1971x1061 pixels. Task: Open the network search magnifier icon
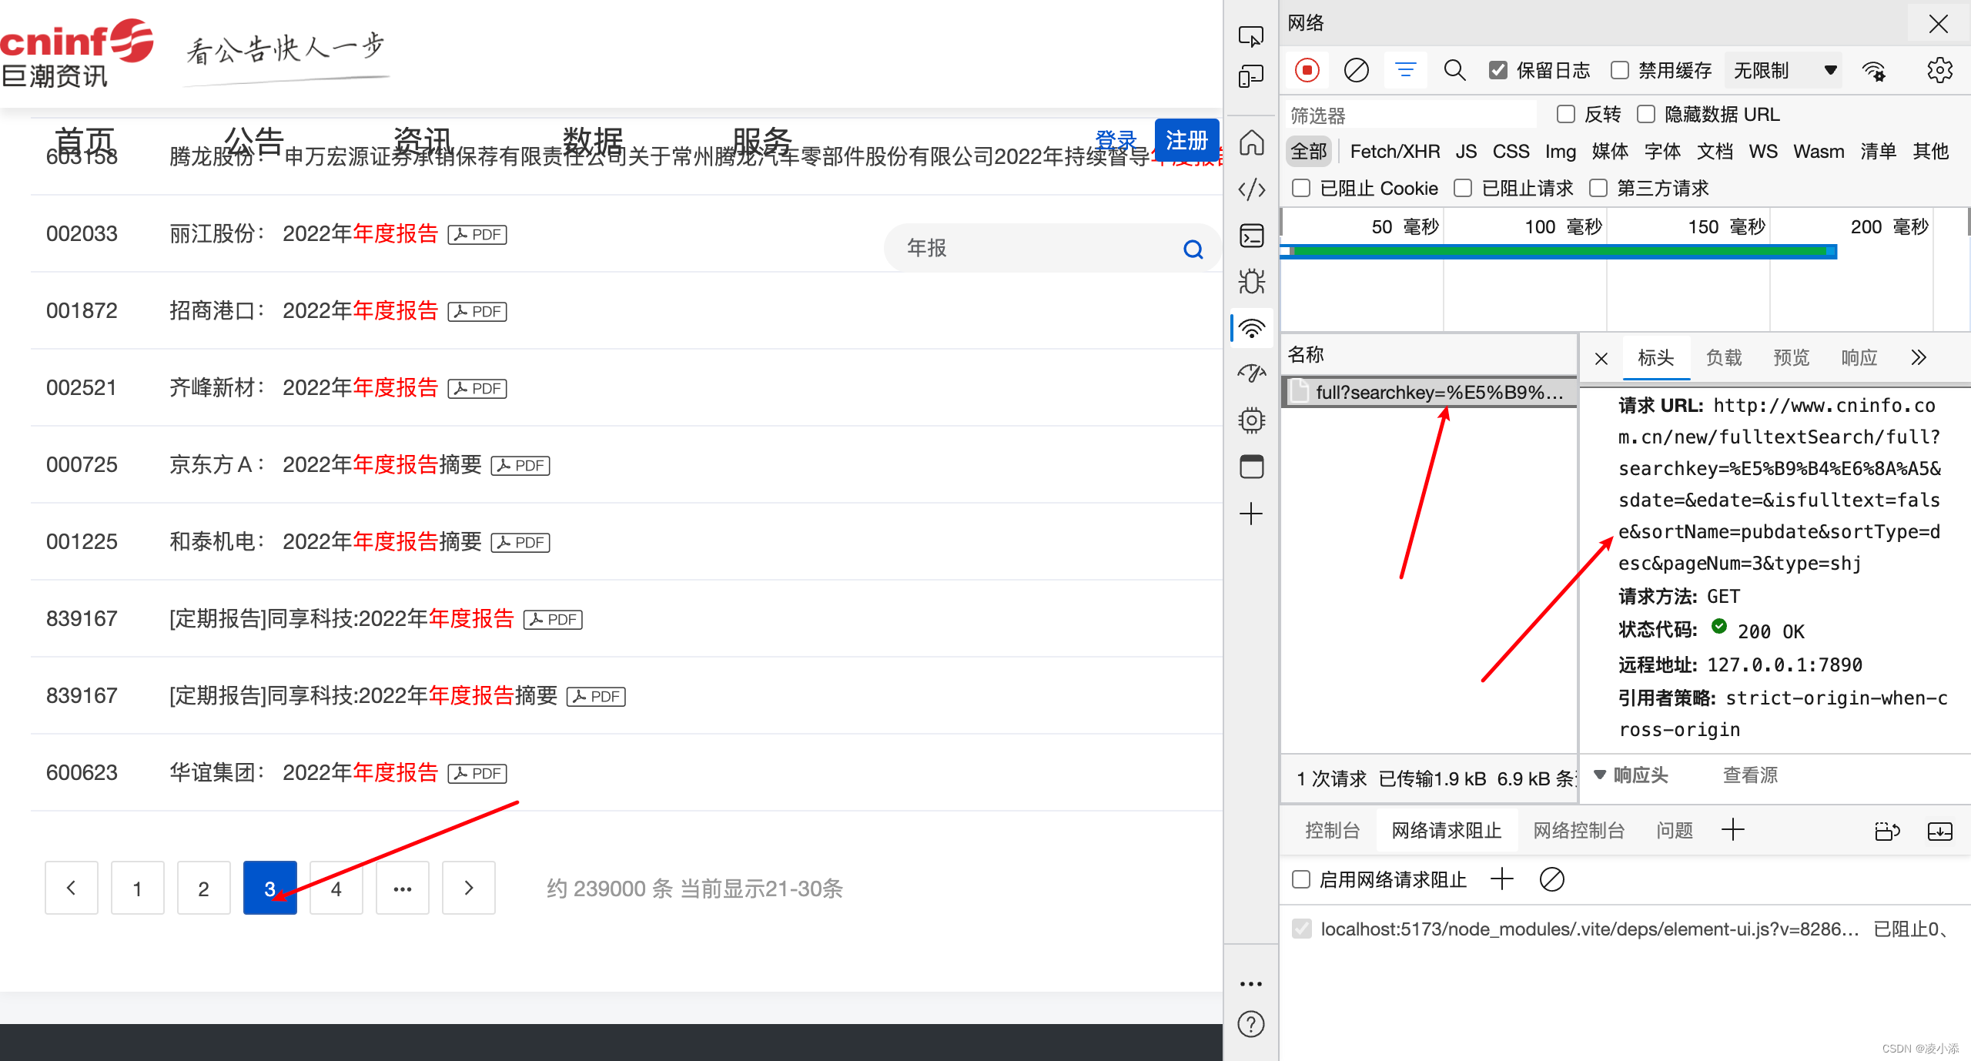pos(1454,71)
